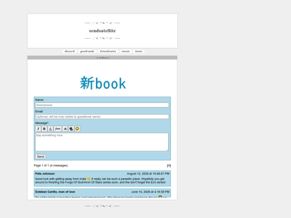291x218 pixels.
Task: Open the discord link
Action: click(70, 51)
